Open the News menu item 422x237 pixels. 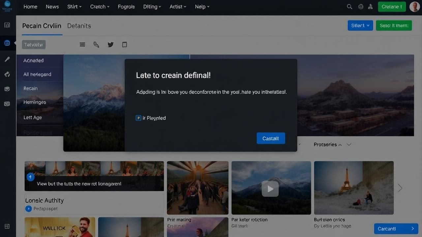(x=52, y=7)
